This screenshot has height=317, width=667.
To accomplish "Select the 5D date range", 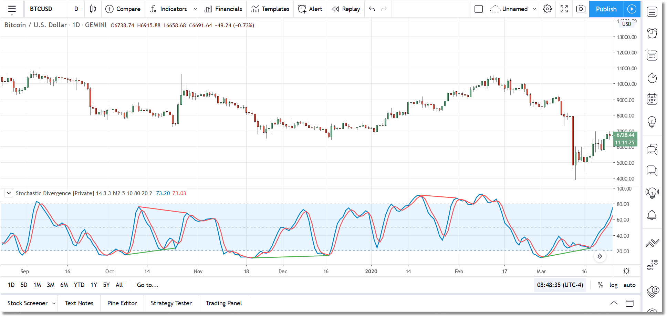I will [24, 285].
